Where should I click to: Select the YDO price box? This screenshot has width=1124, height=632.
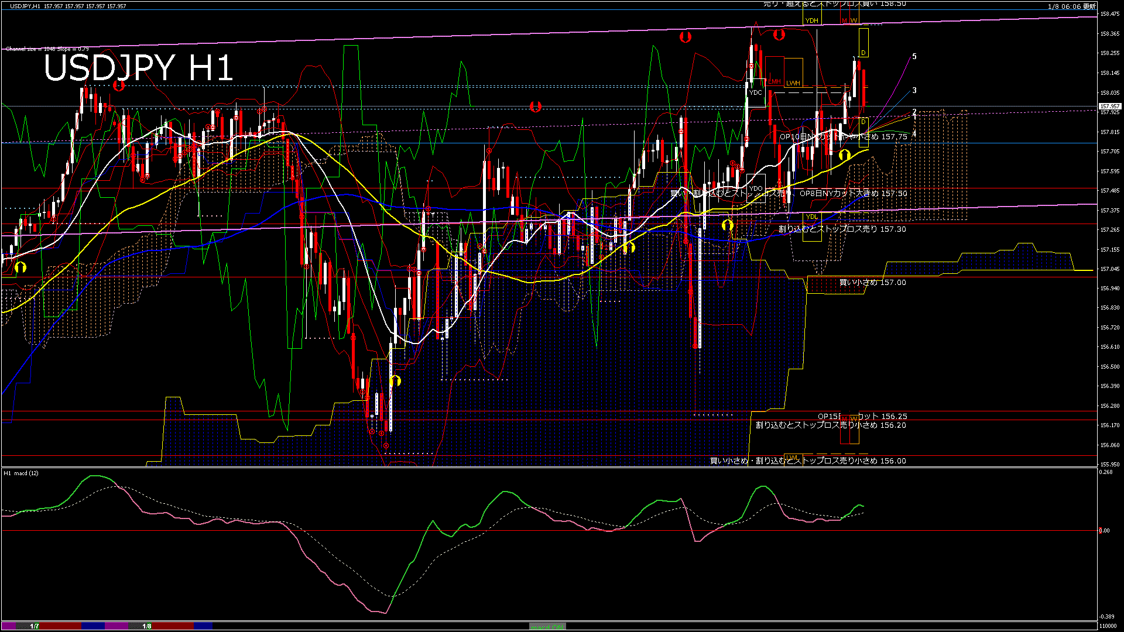pyautogui.click(x=755, y=188)
